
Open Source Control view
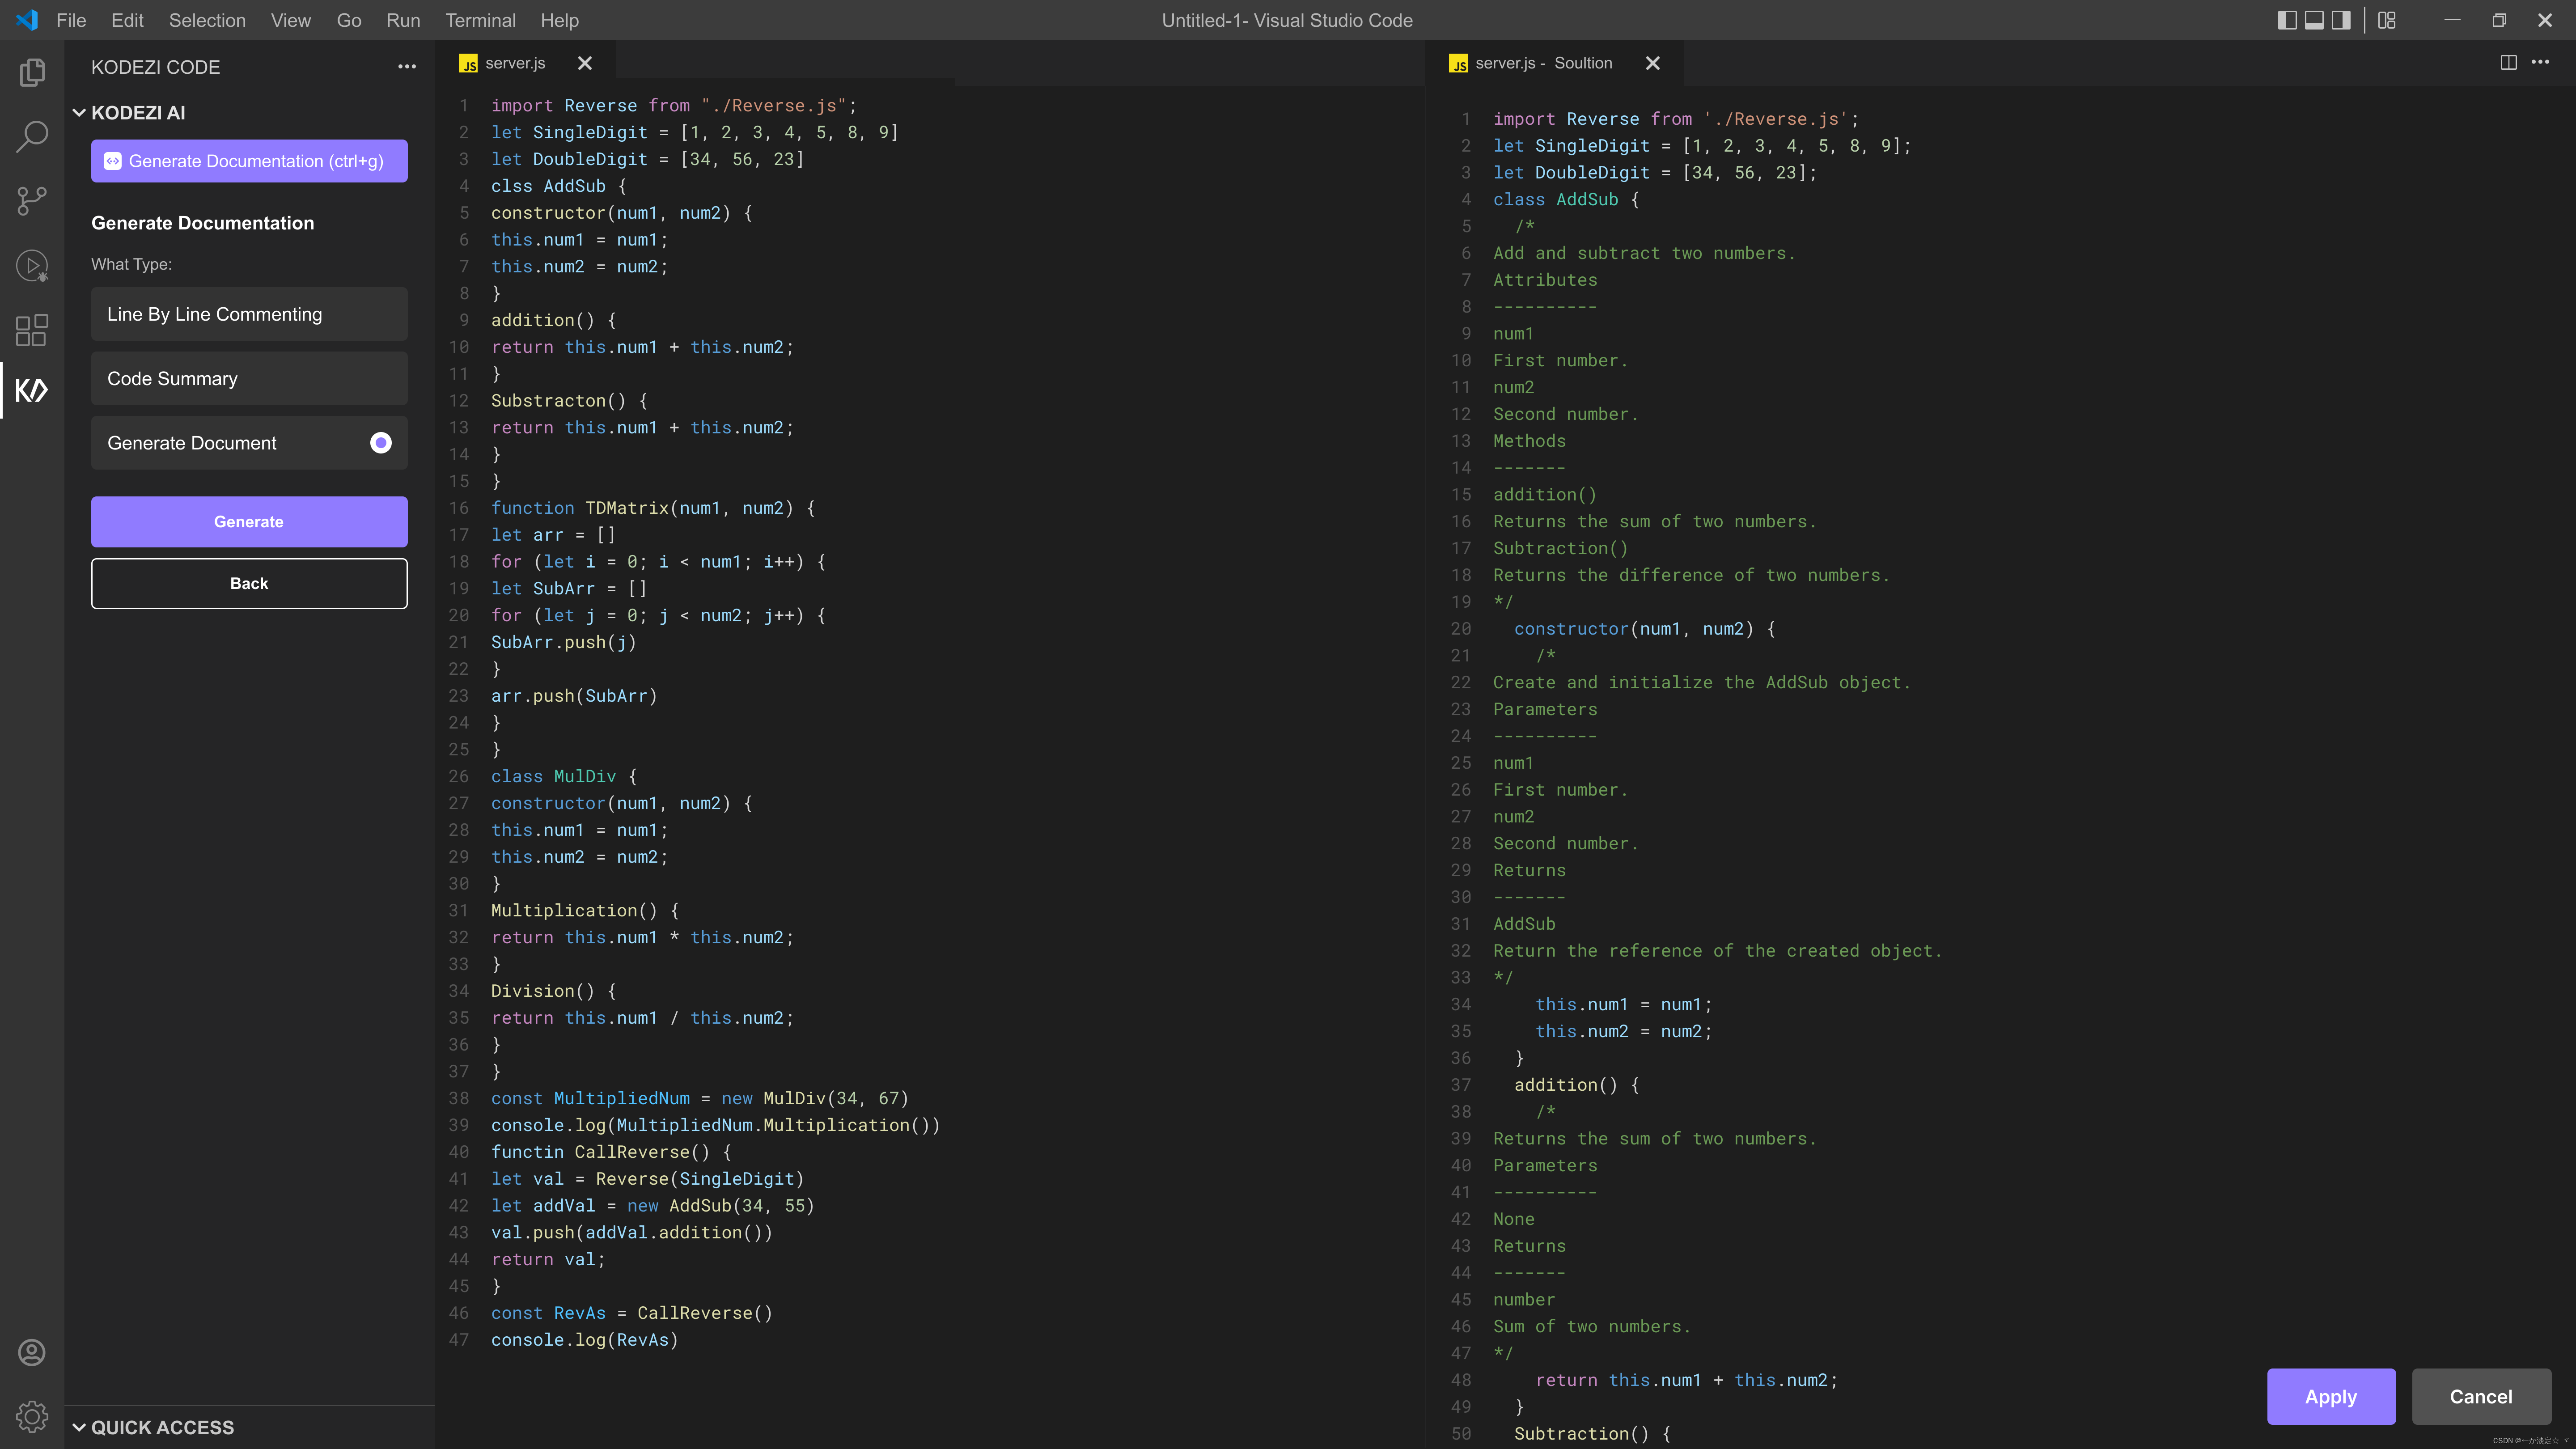[32, 200]
